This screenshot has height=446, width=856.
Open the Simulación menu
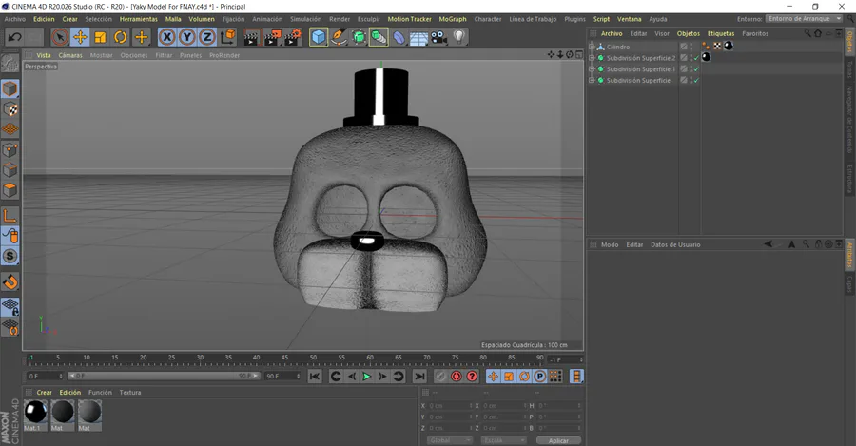click(305, 19)
